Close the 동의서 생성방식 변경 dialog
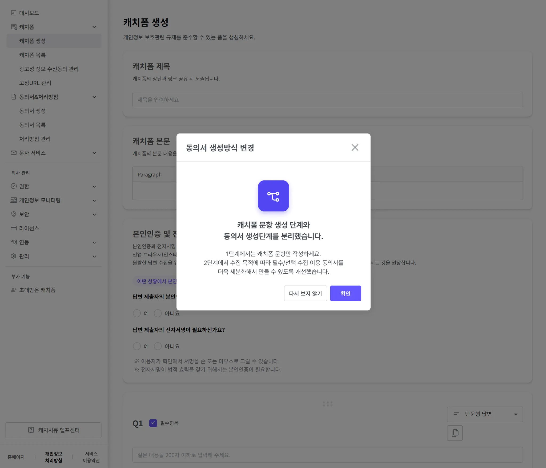This screenshot has height=468, width=546. [355, 147]
